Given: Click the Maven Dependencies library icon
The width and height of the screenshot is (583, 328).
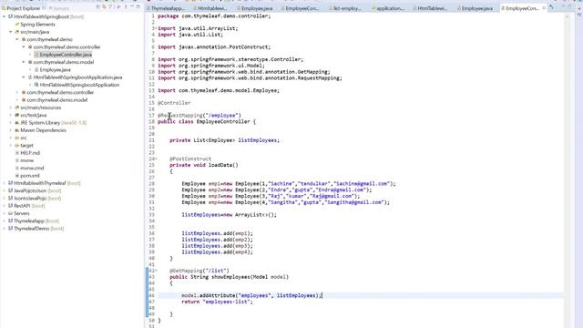Looking at the screenshot, I should coord(17,130).
